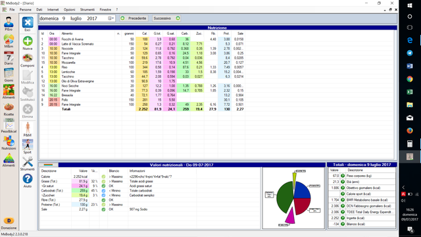Click help icon beside Ingerite (kcal)

[343, 218]
